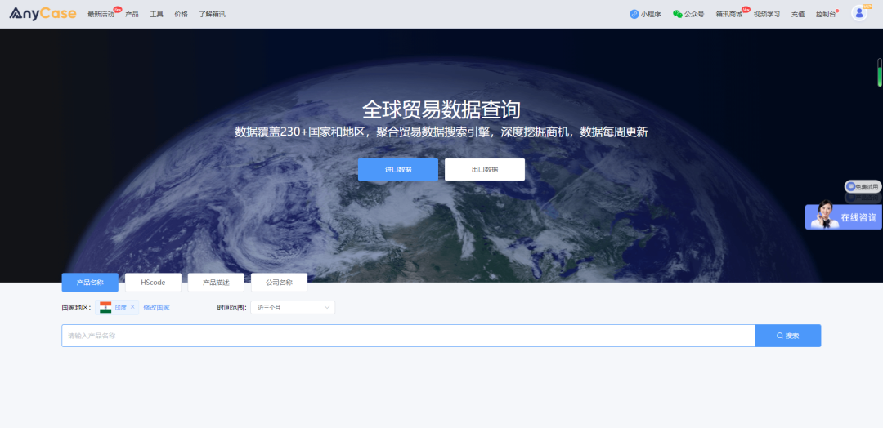Go to the 价格 page
The height and width of the screenshot is (428, 883).
182,14
